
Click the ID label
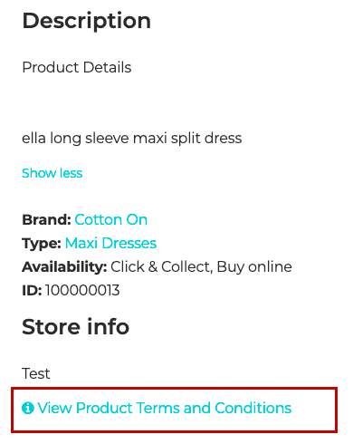pyautogui.click(x=32, y=290)
